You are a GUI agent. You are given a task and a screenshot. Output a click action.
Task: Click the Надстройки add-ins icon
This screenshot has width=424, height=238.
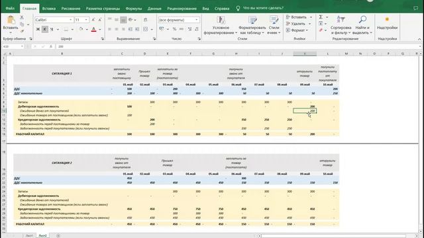(x=387, y=19)
